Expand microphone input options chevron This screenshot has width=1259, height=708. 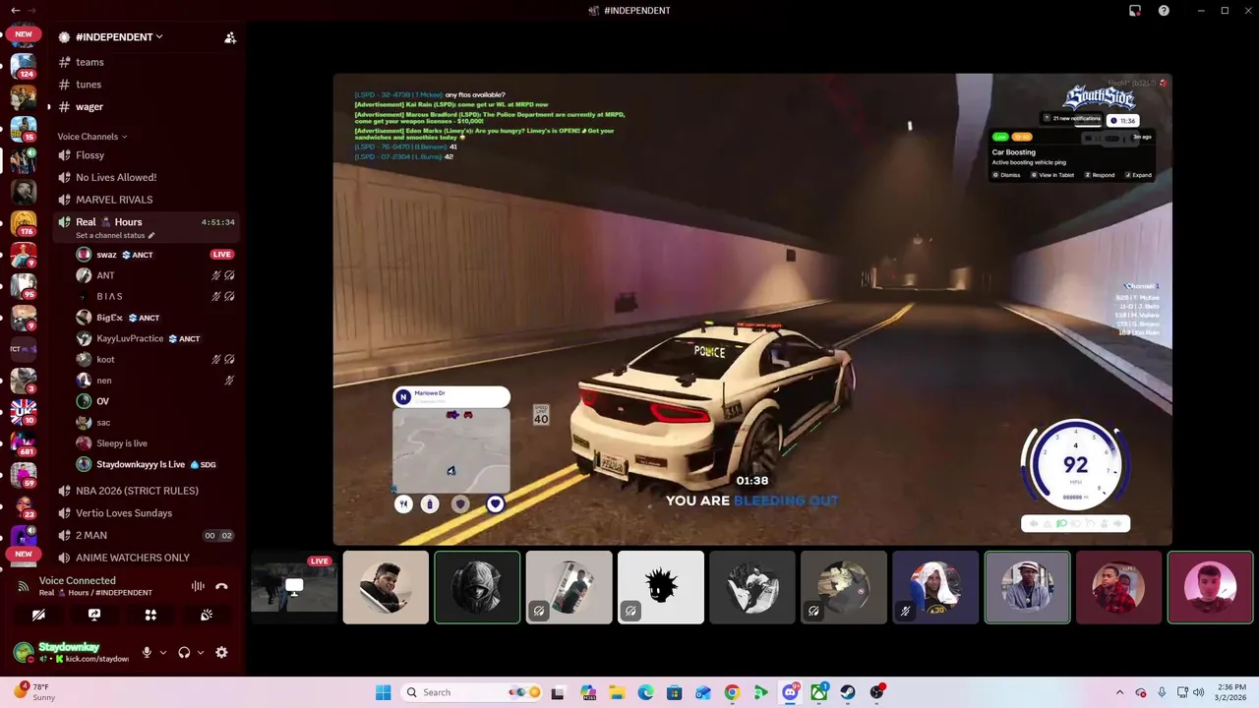pos(163,652)
